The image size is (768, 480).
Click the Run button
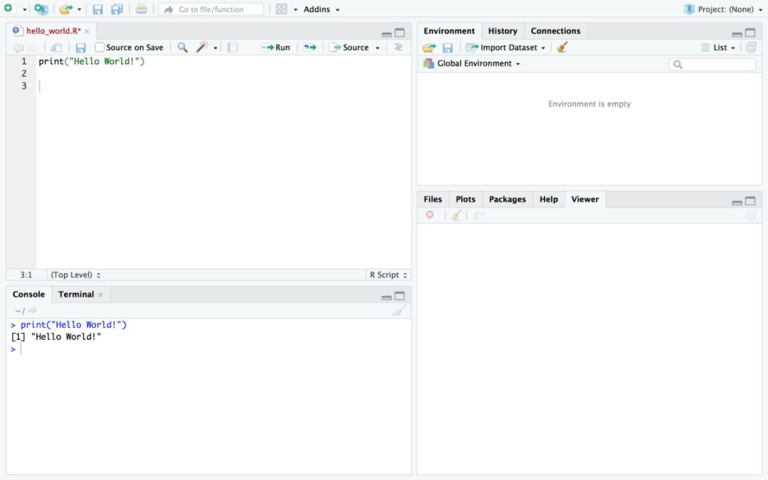point(276,47)
